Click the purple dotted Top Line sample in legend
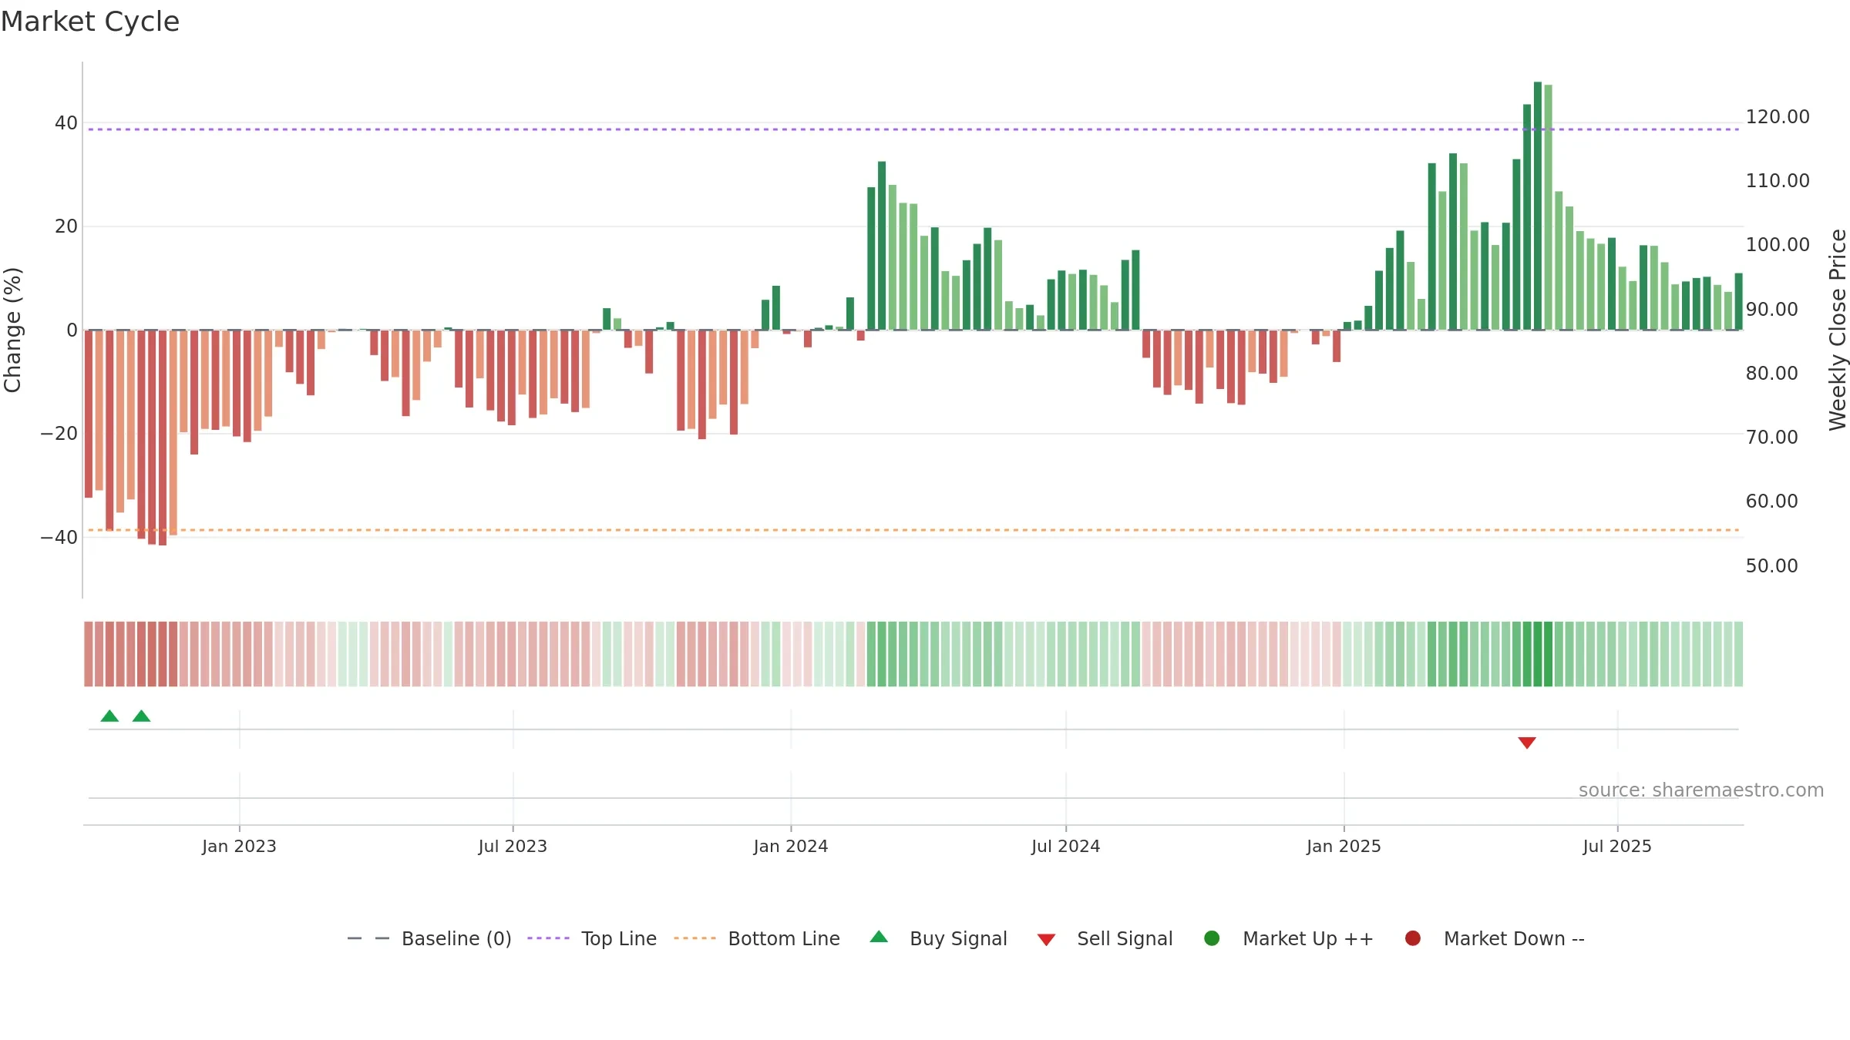Viewport: 1850px width, 1040px height. [x=548, y=938]
